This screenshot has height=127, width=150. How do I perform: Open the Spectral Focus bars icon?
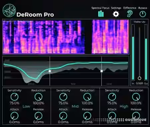101,14
